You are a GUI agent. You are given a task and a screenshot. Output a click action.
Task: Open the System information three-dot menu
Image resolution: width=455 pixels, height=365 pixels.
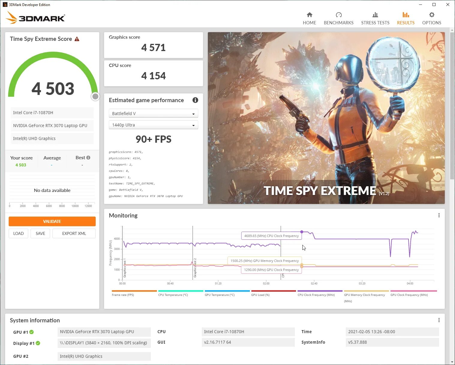click(x=439, y=320)
